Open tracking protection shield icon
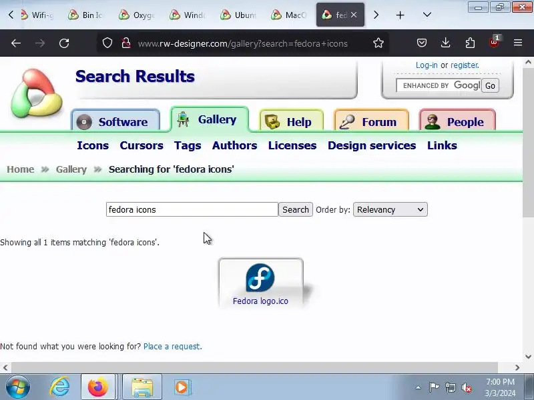 [107, 43]
